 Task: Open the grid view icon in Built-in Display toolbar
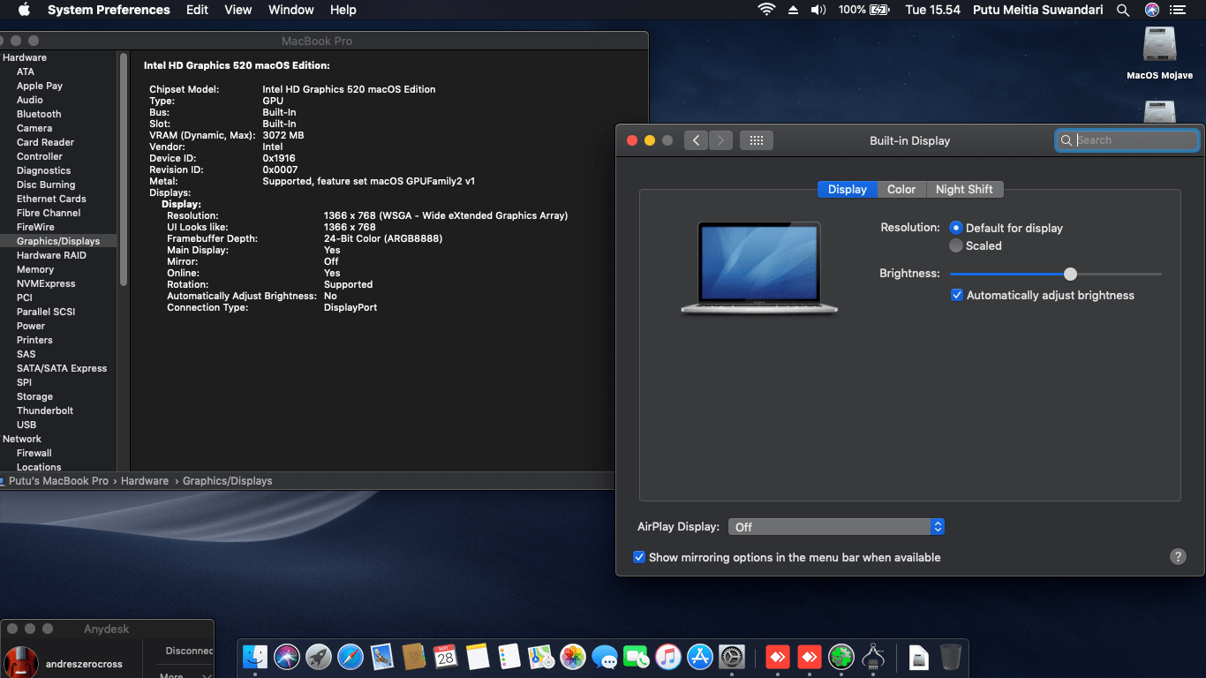tap(756, 139)
